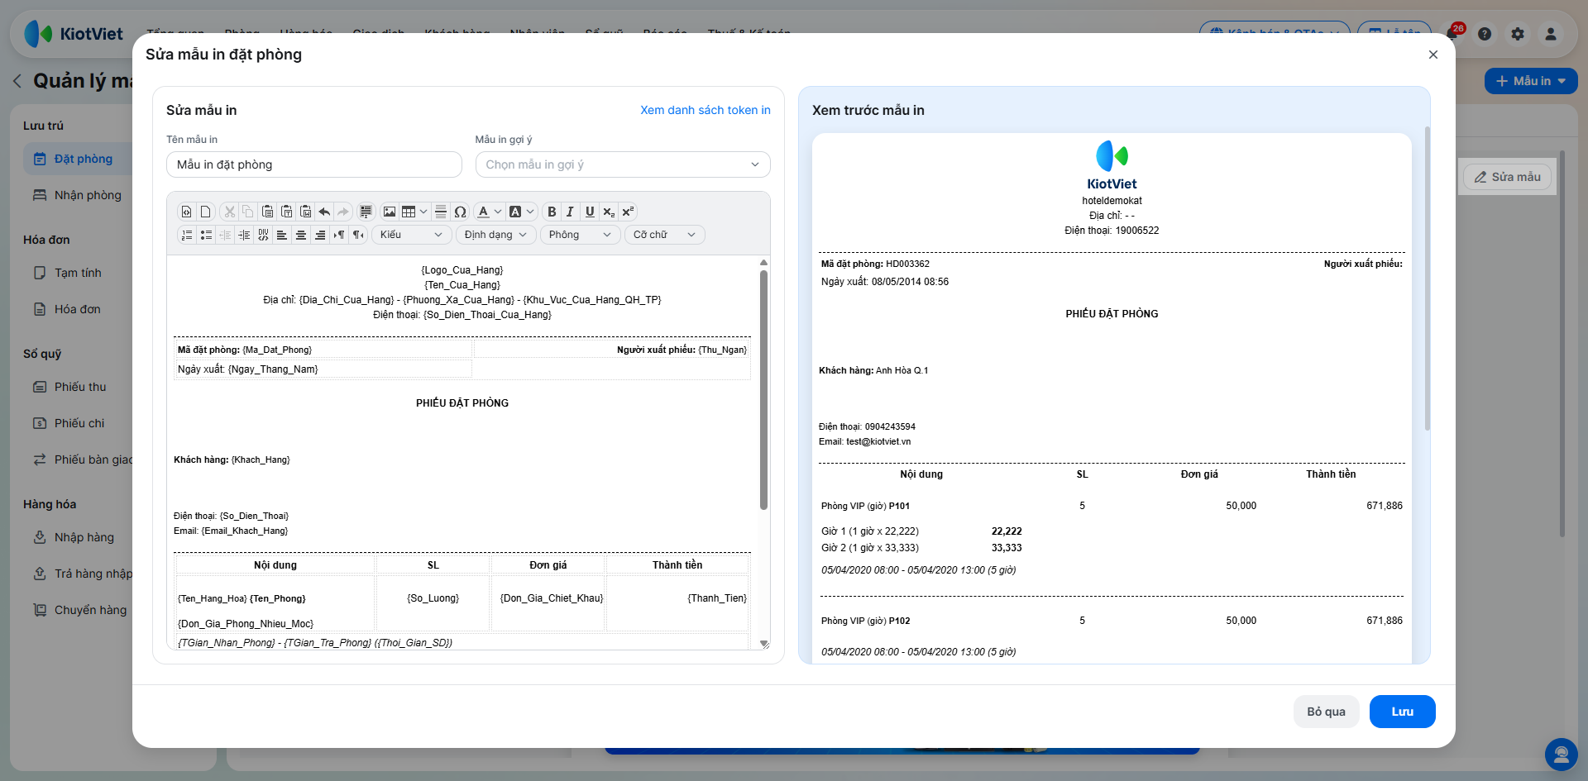Open the Cỡ chữ font size dropdown
This screenshot has width=1588, height=781.
point(664,235)
